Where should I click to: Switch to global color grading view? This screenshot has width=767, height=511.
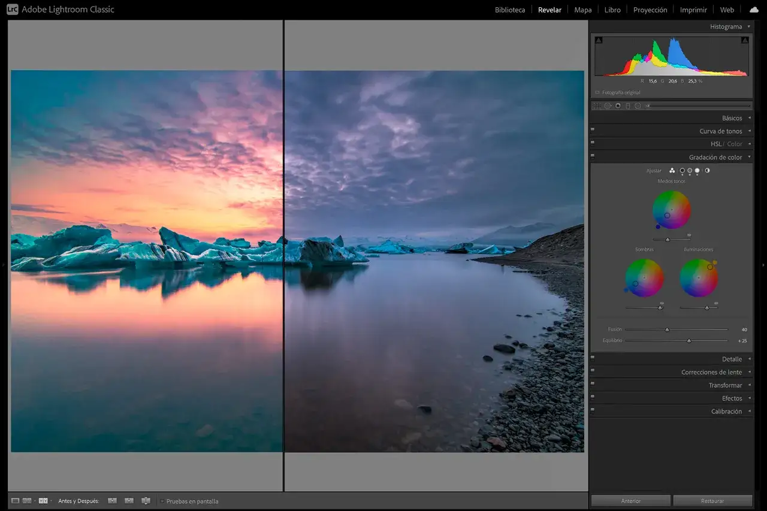coord(707,171)
